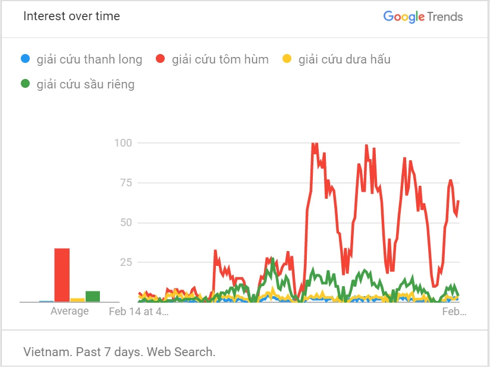Click the red dot for giải cứu tôm hùm
This screenshot has width=490, height=368.
click(x=160, y=59)
